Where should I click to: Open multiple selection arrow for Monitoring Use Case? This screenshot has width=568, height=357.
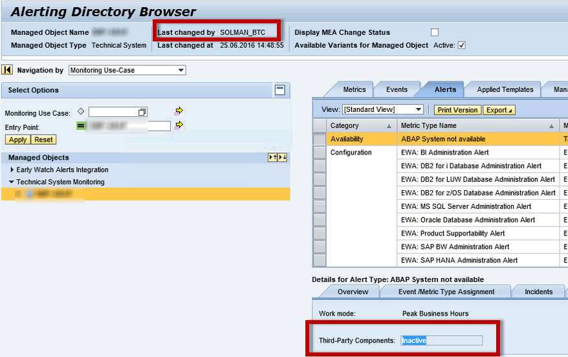tap(179, 111)
